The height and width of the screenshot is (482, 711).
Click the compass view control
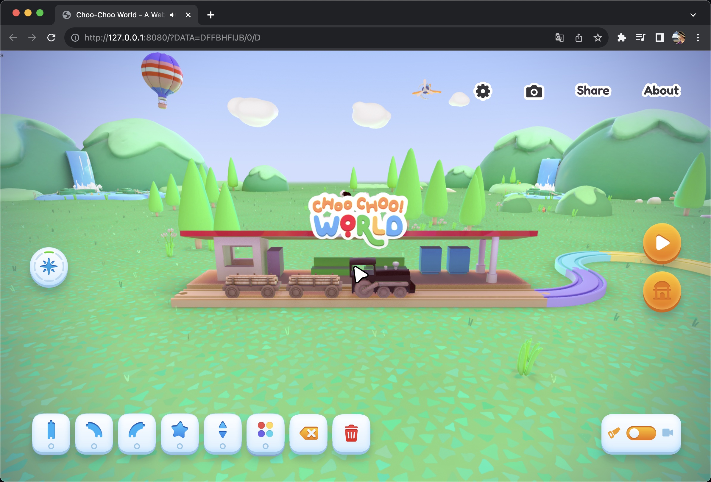point(49,267)
